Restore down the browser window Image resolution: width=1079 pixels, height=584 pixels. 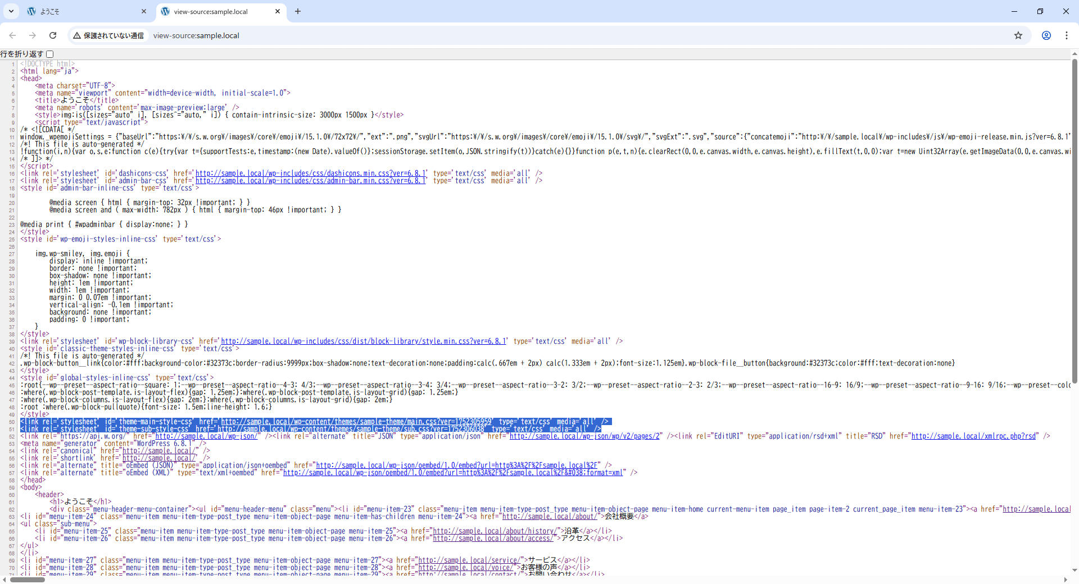point(1040,11)
